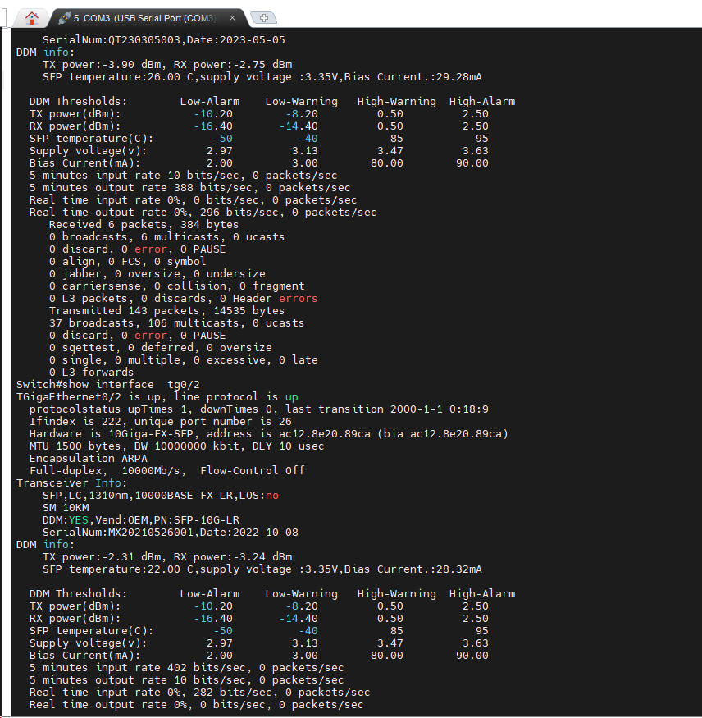
Task: Click '0 L3 forwards' line
Action: click(92, 373)
